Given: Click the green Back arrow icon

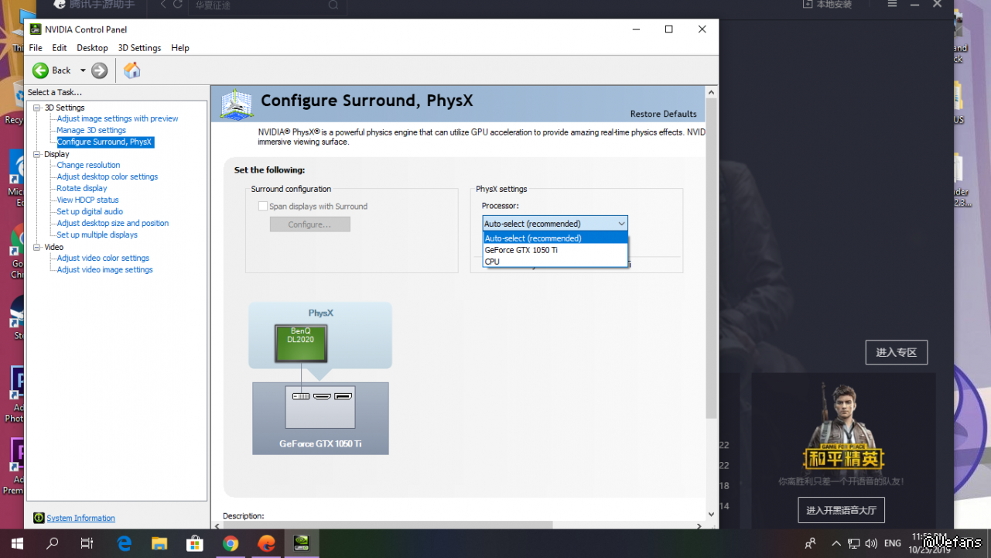Looking at the screenshot, I should pos(40,70).
